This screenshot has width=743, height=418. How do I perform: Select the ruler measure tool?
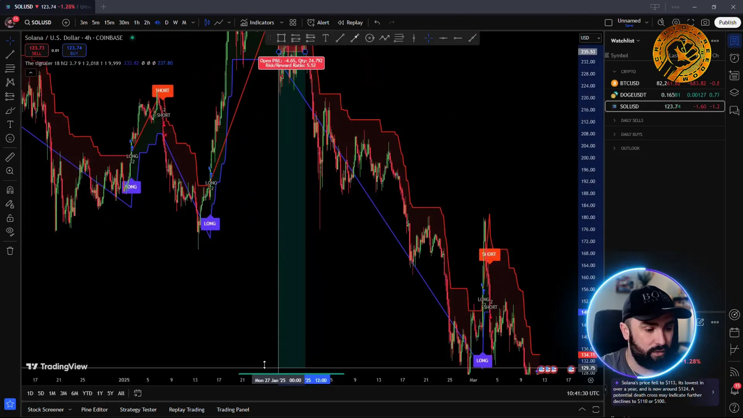(10, 157)
